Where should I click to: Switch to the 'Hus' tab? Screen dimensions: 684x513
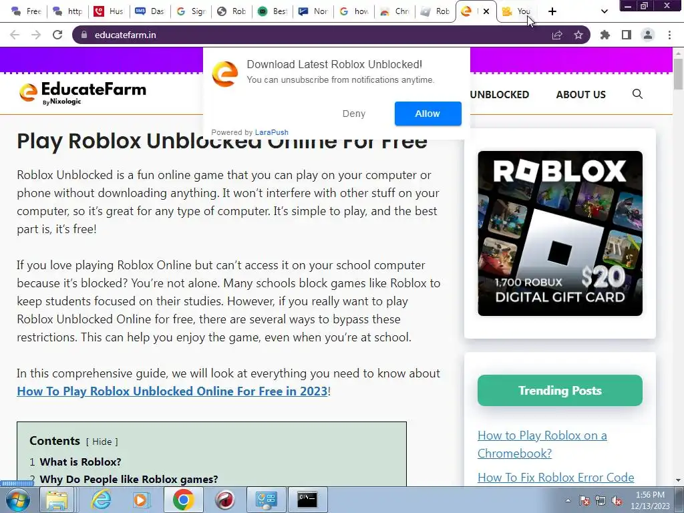pos(109,11)
